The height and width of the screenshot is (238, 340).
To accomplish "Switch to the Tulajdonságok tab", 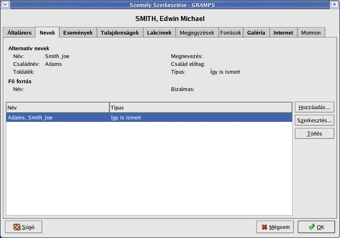I will click(x=120, y=33).
